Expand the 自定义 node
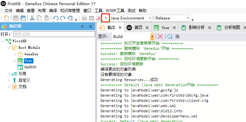This screenshot has height=122, width=246. click(x=9, y=80)
